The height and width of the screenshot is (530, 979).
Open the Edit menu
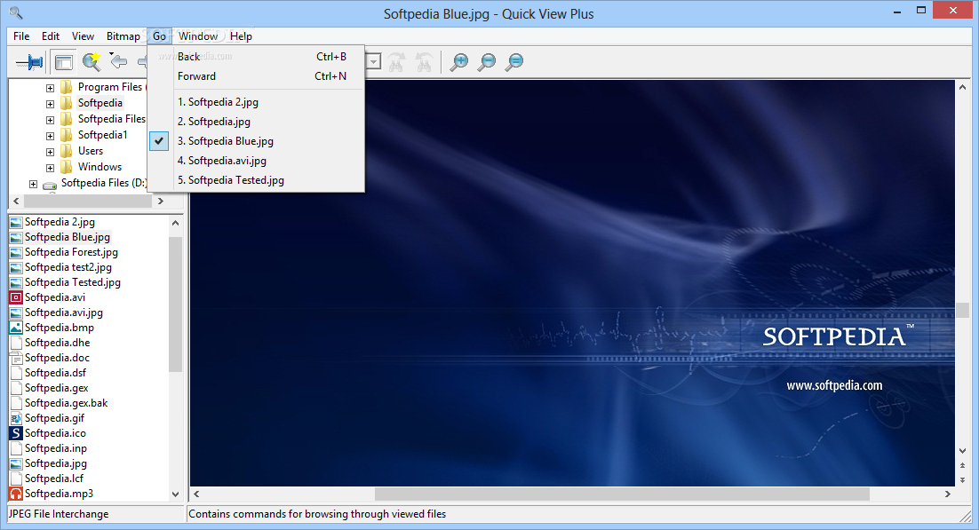[x=51, y=36]
